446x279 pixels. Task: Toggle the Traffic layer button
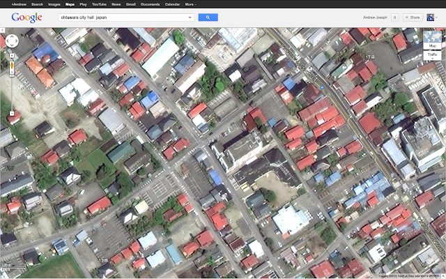pos(432,56)
